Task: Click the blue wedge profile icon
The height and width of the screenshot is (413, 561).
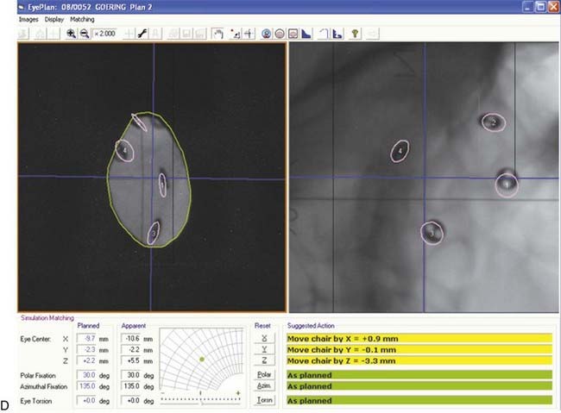Action: coord(308,32)
